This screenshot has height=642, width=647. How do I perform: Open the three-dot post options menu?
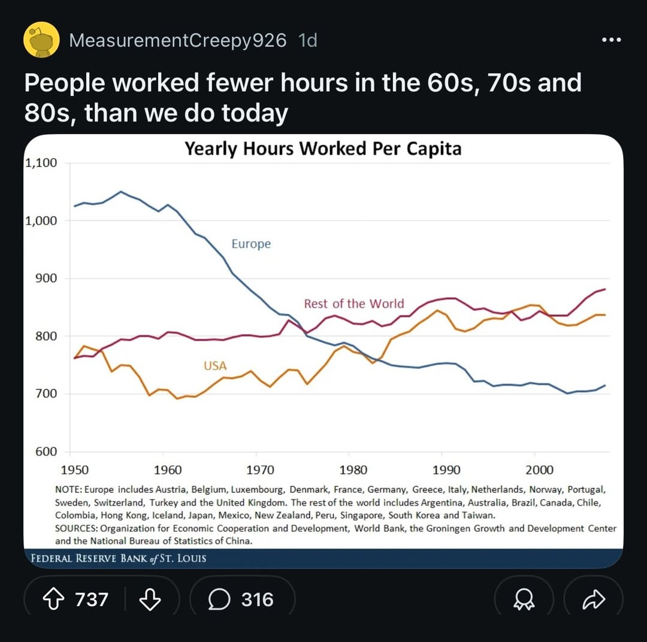(x=611, y=40)
